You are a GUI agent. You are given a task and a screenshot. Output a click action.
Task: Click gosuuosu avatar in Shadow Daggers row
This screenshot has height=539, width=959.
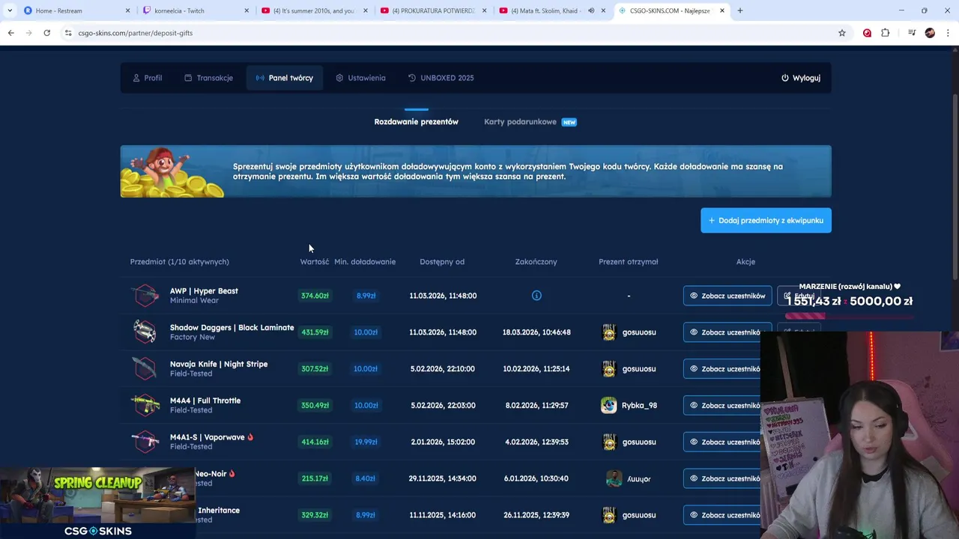[609, 332]
